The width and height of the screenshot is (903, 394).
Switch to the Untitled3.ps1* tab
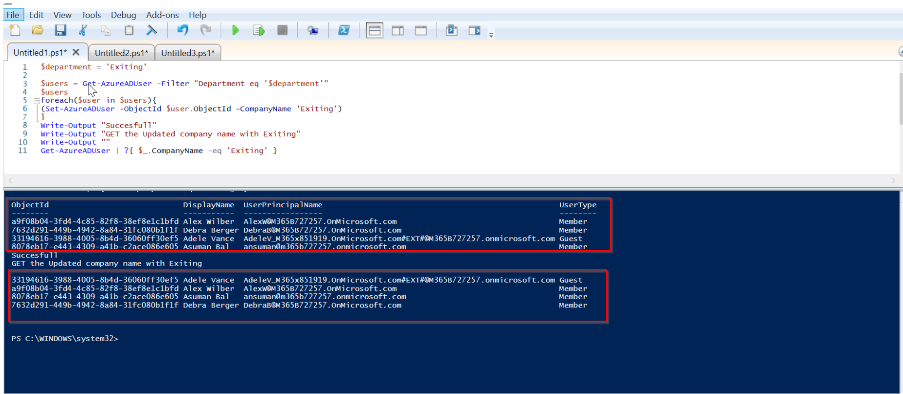tap(188, 53)
